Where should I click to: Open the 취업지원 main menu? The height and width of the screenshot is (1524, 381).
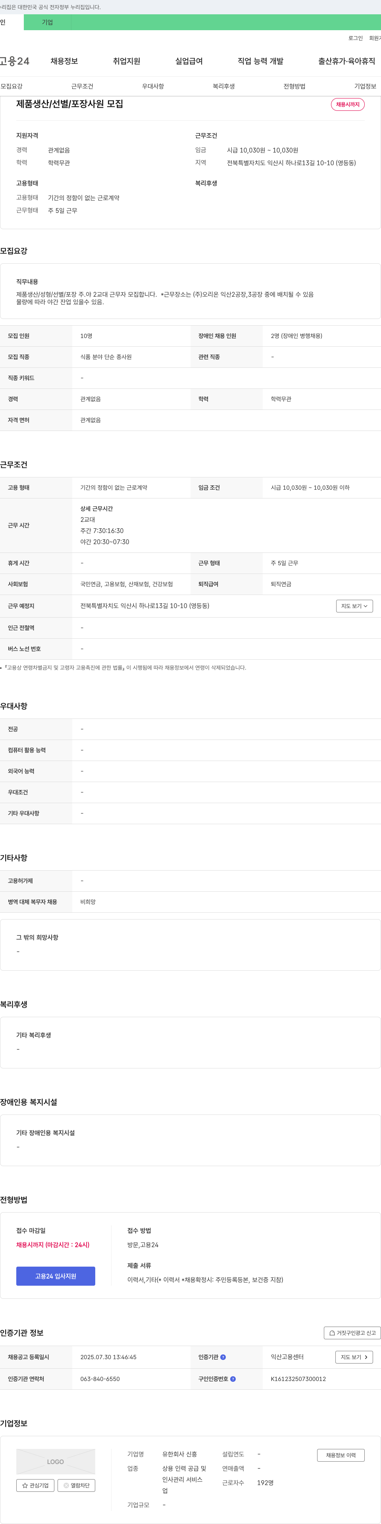point(127,61)
